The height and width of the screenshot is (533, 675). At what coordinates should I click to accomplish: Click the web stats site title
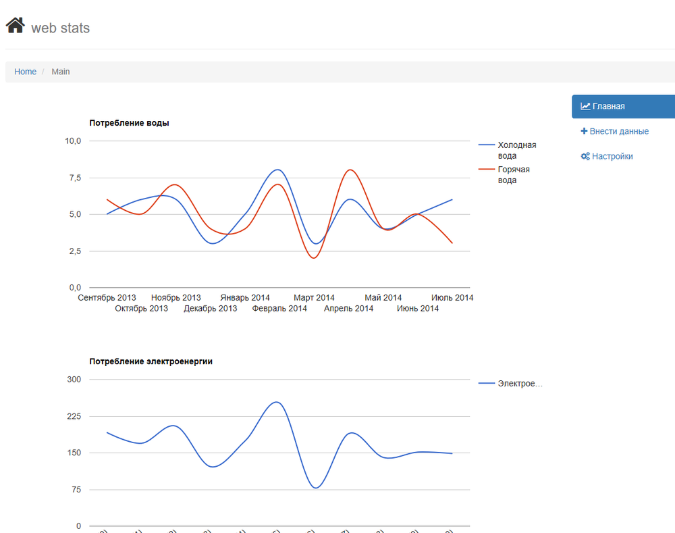60,28
